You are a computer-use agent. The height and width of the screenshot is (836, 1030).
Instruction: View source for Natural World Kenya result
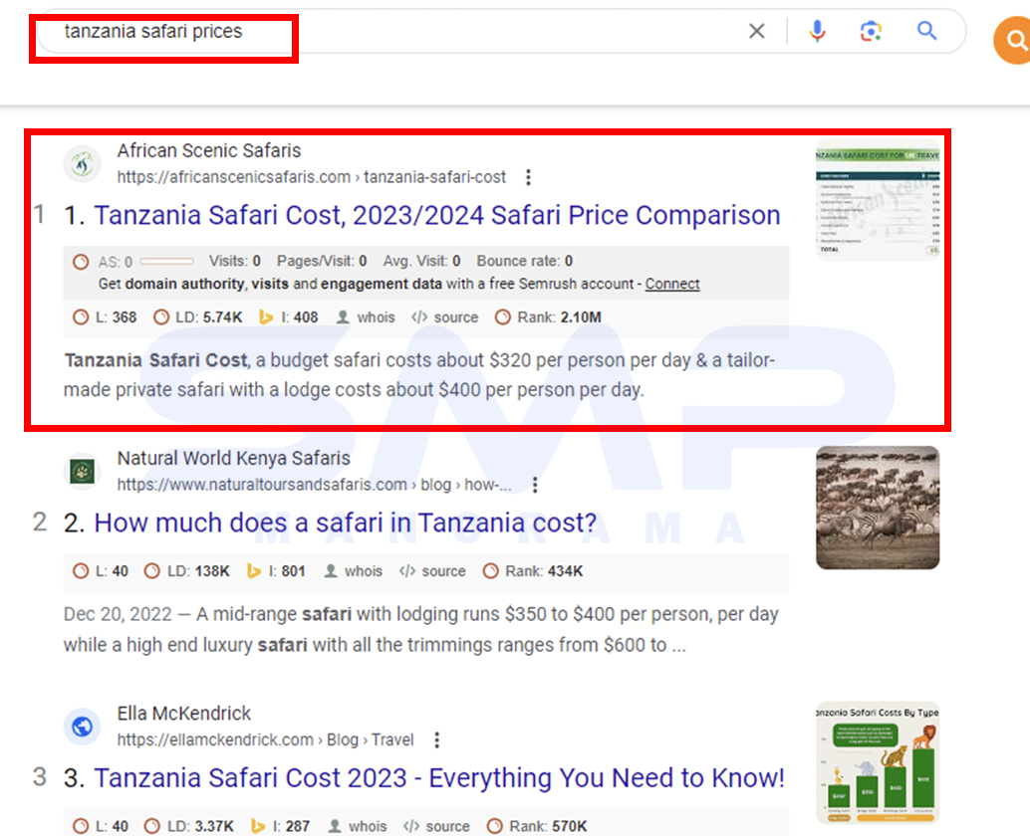(432, 571)
